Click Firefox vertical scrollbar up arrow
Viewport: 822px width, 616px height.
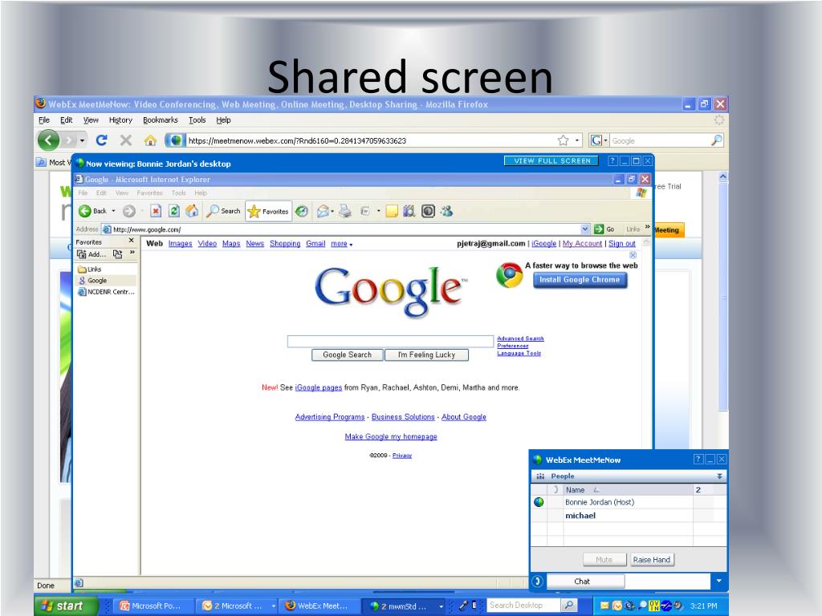click(723, 177)
